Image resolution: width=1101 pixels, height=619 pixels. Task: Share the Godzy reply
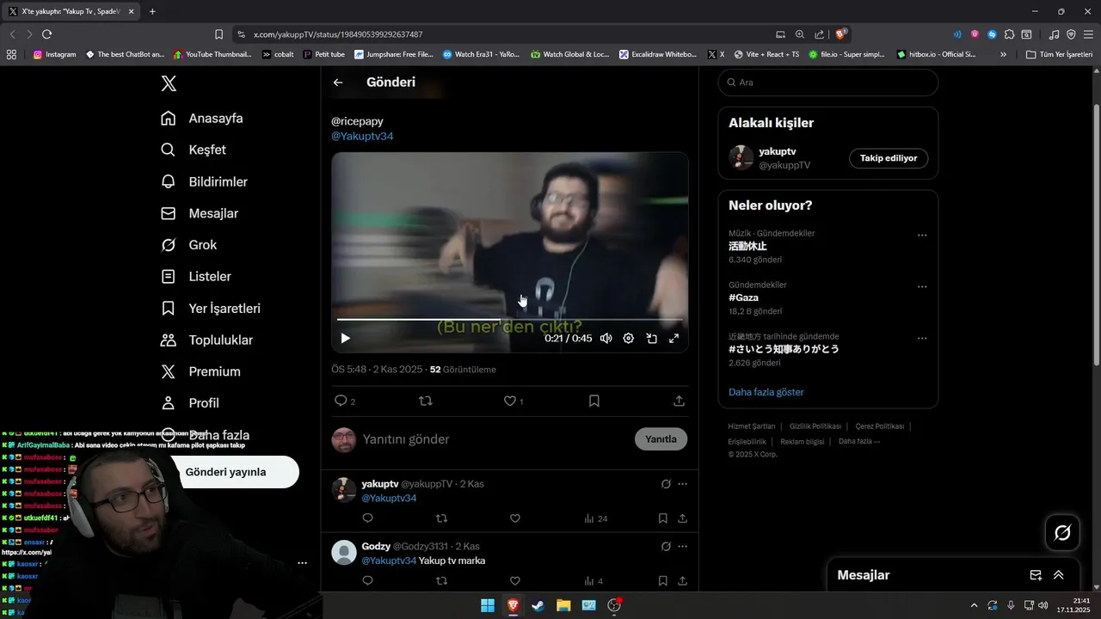click(x=682, y=581)
